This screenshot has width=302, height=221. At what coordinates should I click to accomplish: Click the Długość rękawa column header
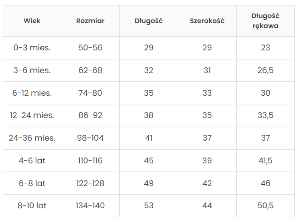(x=265, y=21)
